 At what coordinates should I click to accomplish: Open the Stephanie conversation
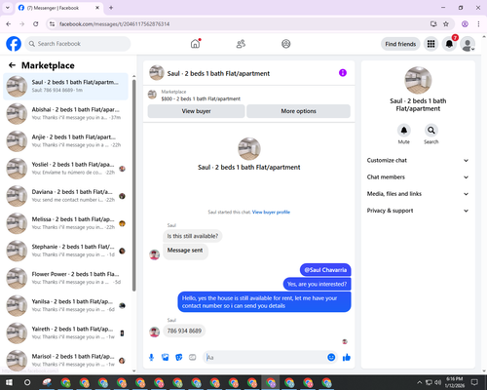(66, 251)
